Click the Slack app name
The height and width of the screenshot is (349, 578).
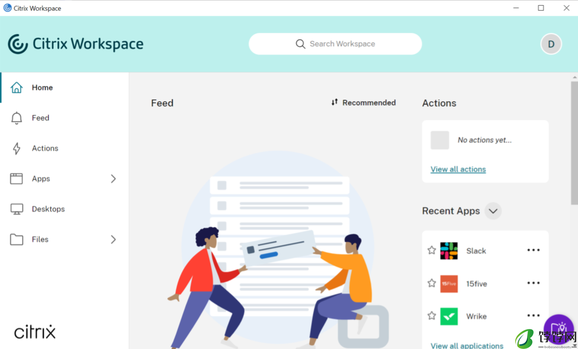[476, 251]
